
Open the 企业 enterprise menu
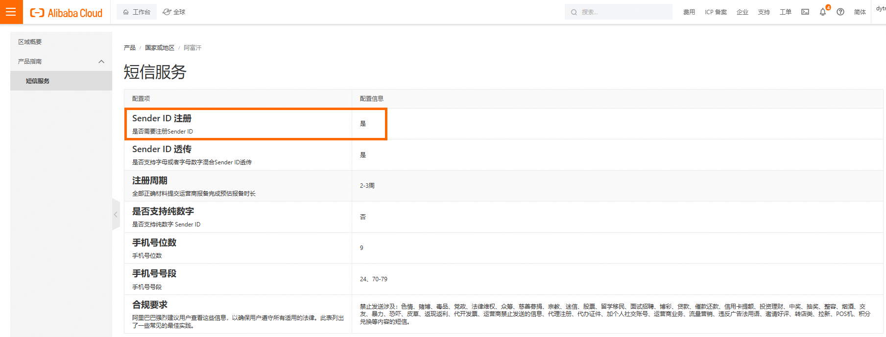742,12
